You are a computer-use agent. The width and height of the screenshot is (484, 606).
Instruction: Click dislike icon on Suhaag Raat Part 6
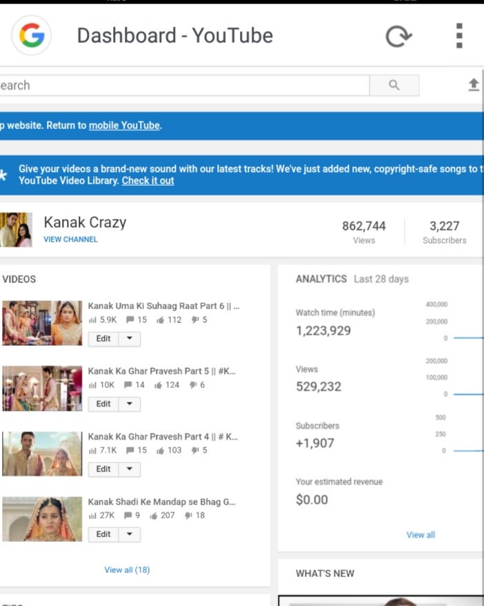click(195, 320)
